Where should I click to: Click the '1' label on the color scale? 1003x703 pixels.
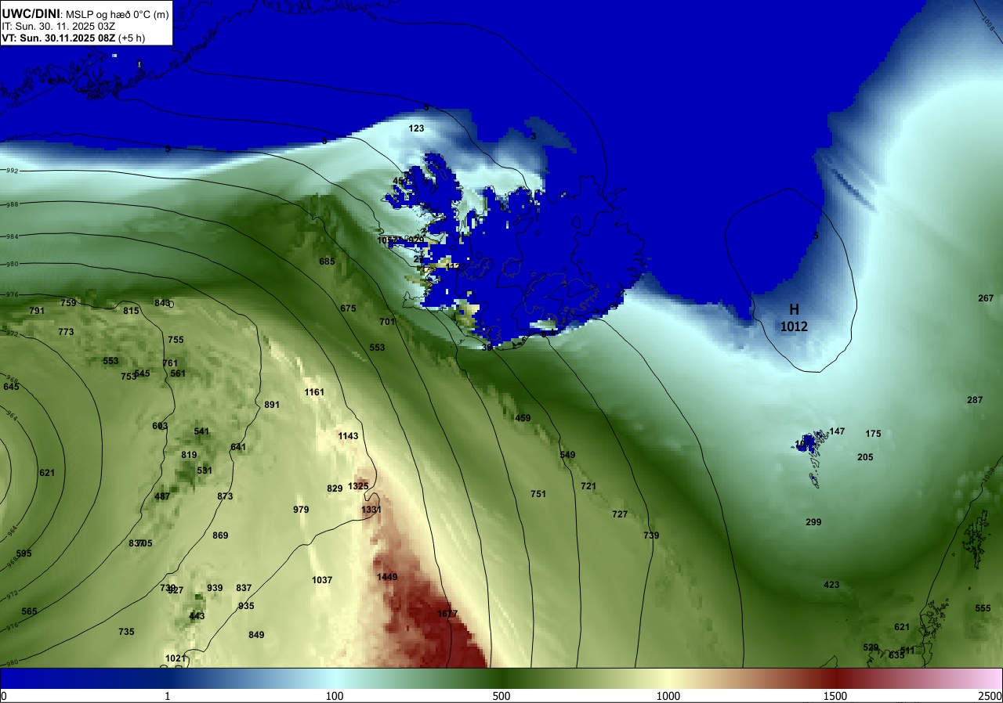[168, 696]
